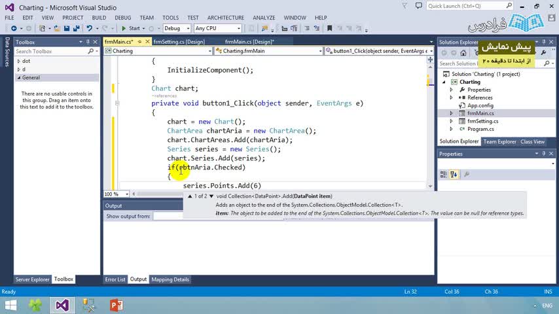Switch to the Team Explorer tab
The width and height of the screenshot is (559, 314).
click(x=499, y=141)
